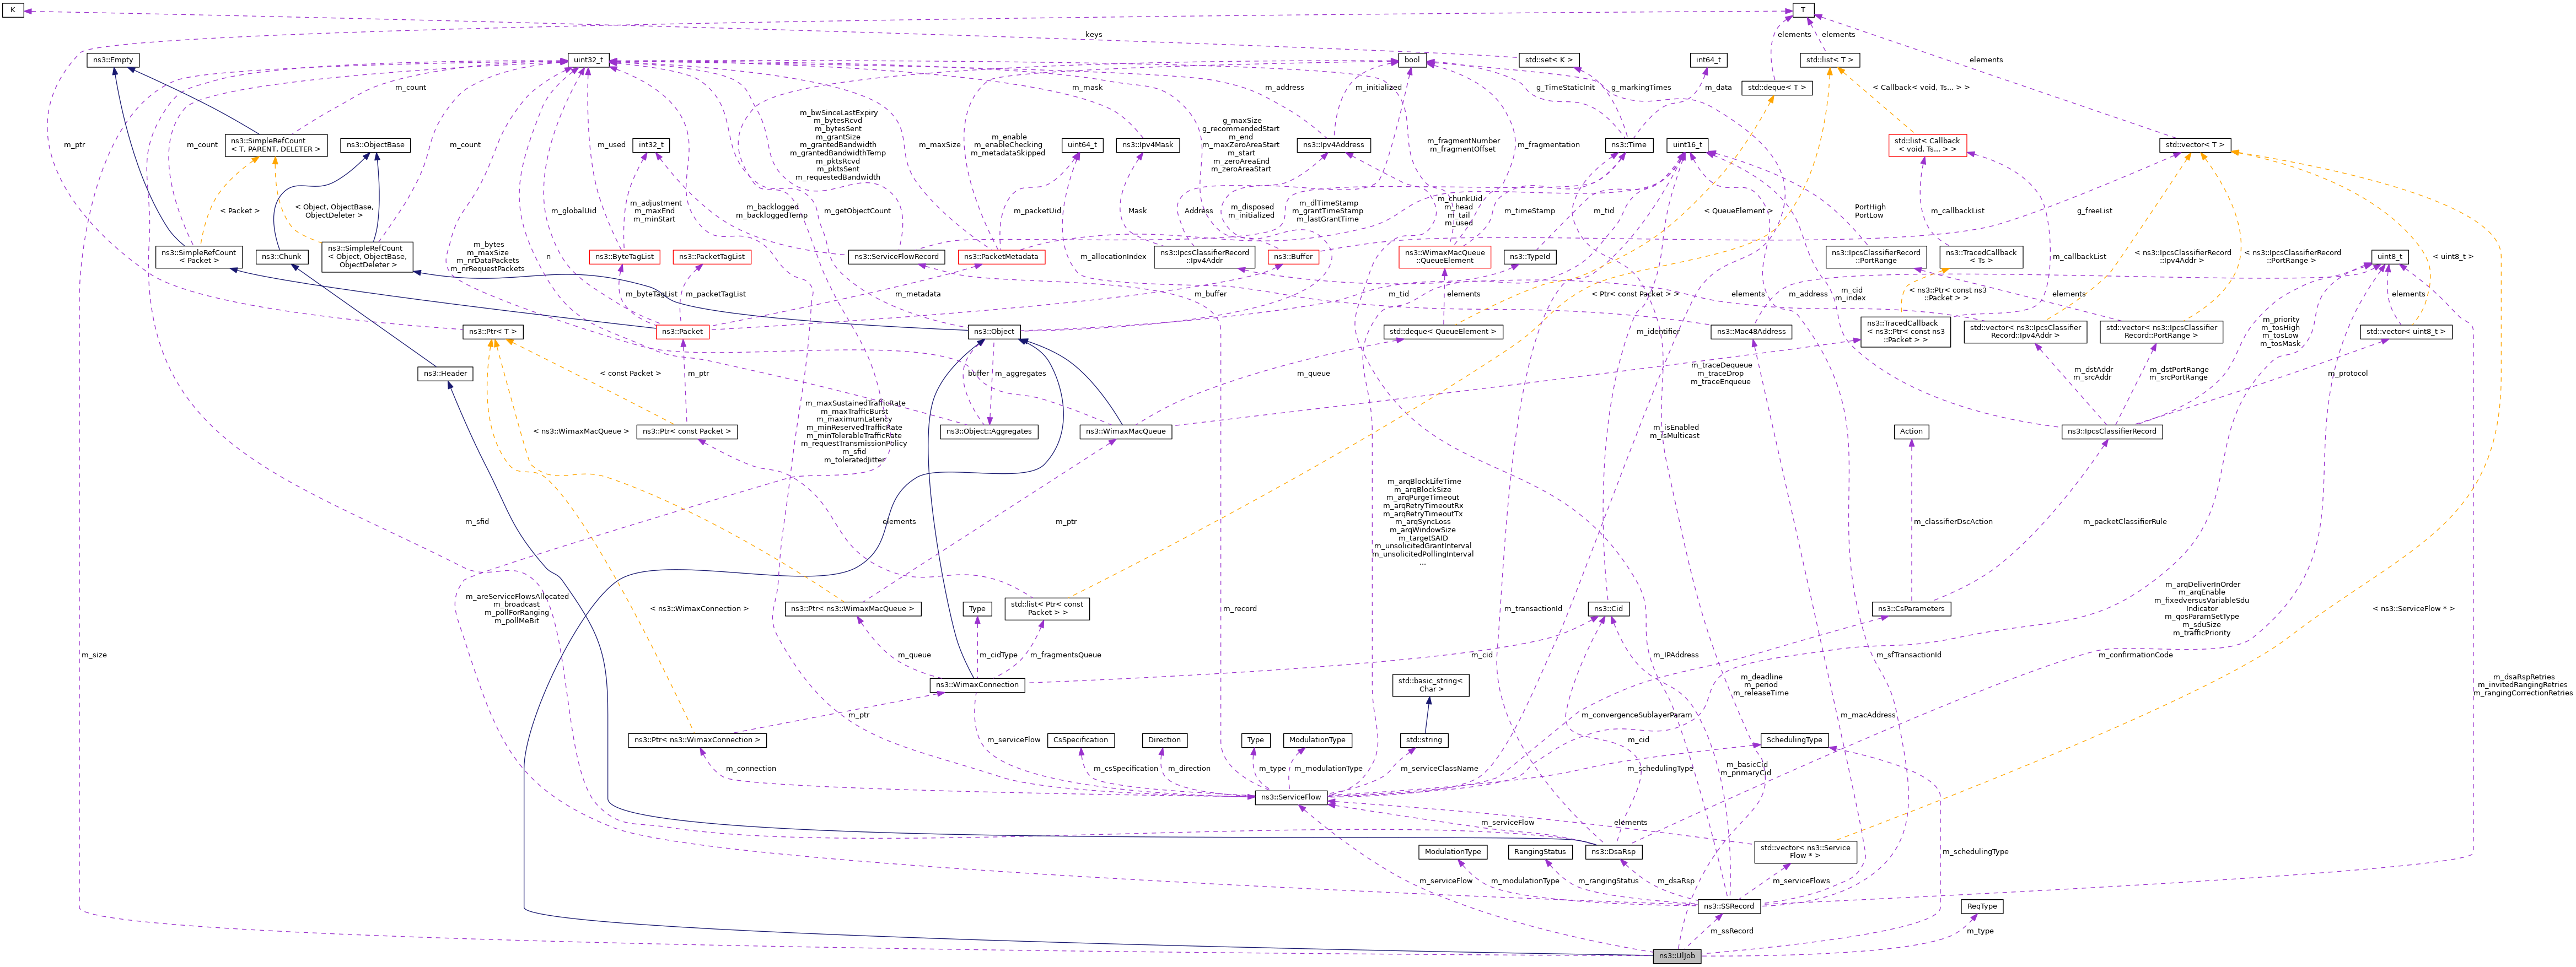This screenshot has width=2576, height=967.
Task: Open the std::string node
Action: [x=1423, y=740]
